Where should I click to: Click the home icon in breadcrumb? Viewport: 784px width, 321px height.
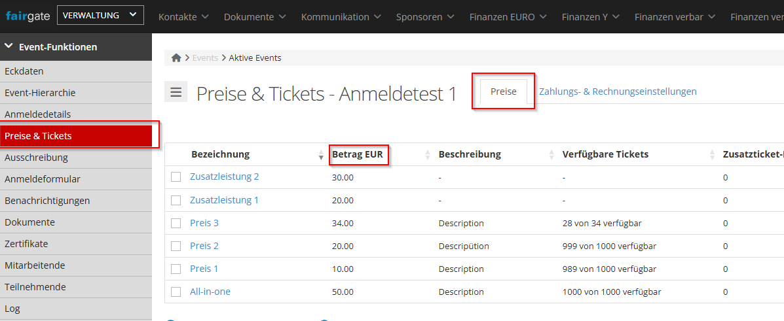pyautogui.click(x=176, y=58)
